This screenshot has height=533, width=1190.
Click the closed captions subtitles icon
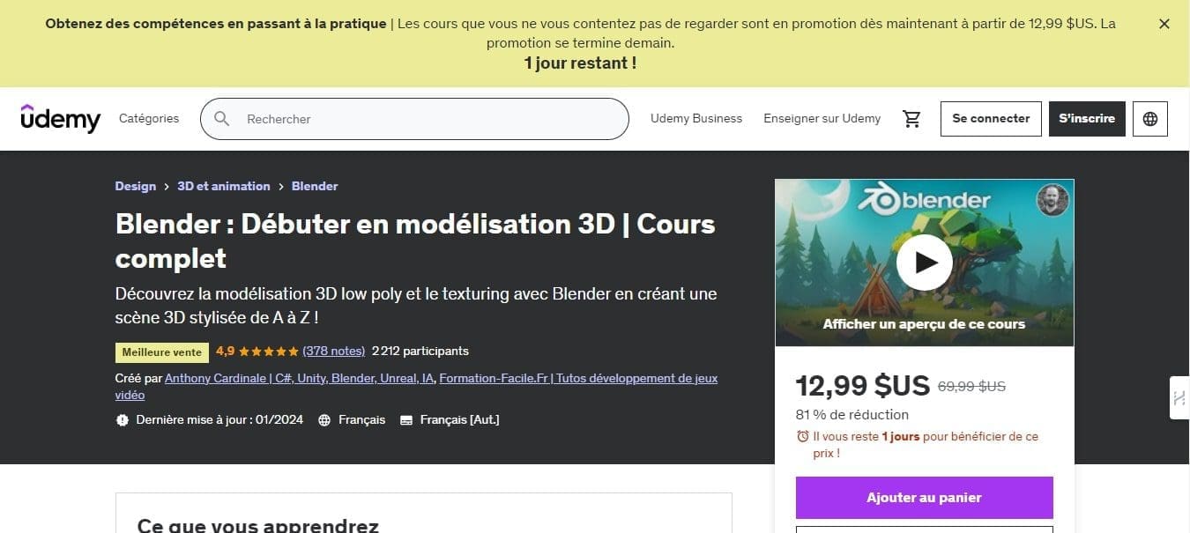point(406,420)
